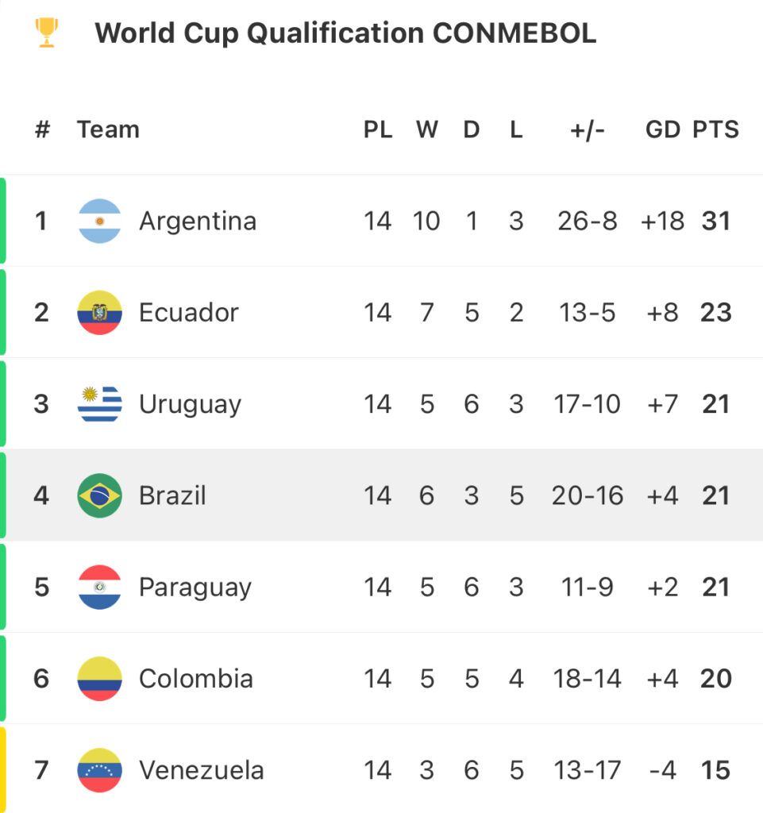Sort by the PL column header

(x=378, y=129)
